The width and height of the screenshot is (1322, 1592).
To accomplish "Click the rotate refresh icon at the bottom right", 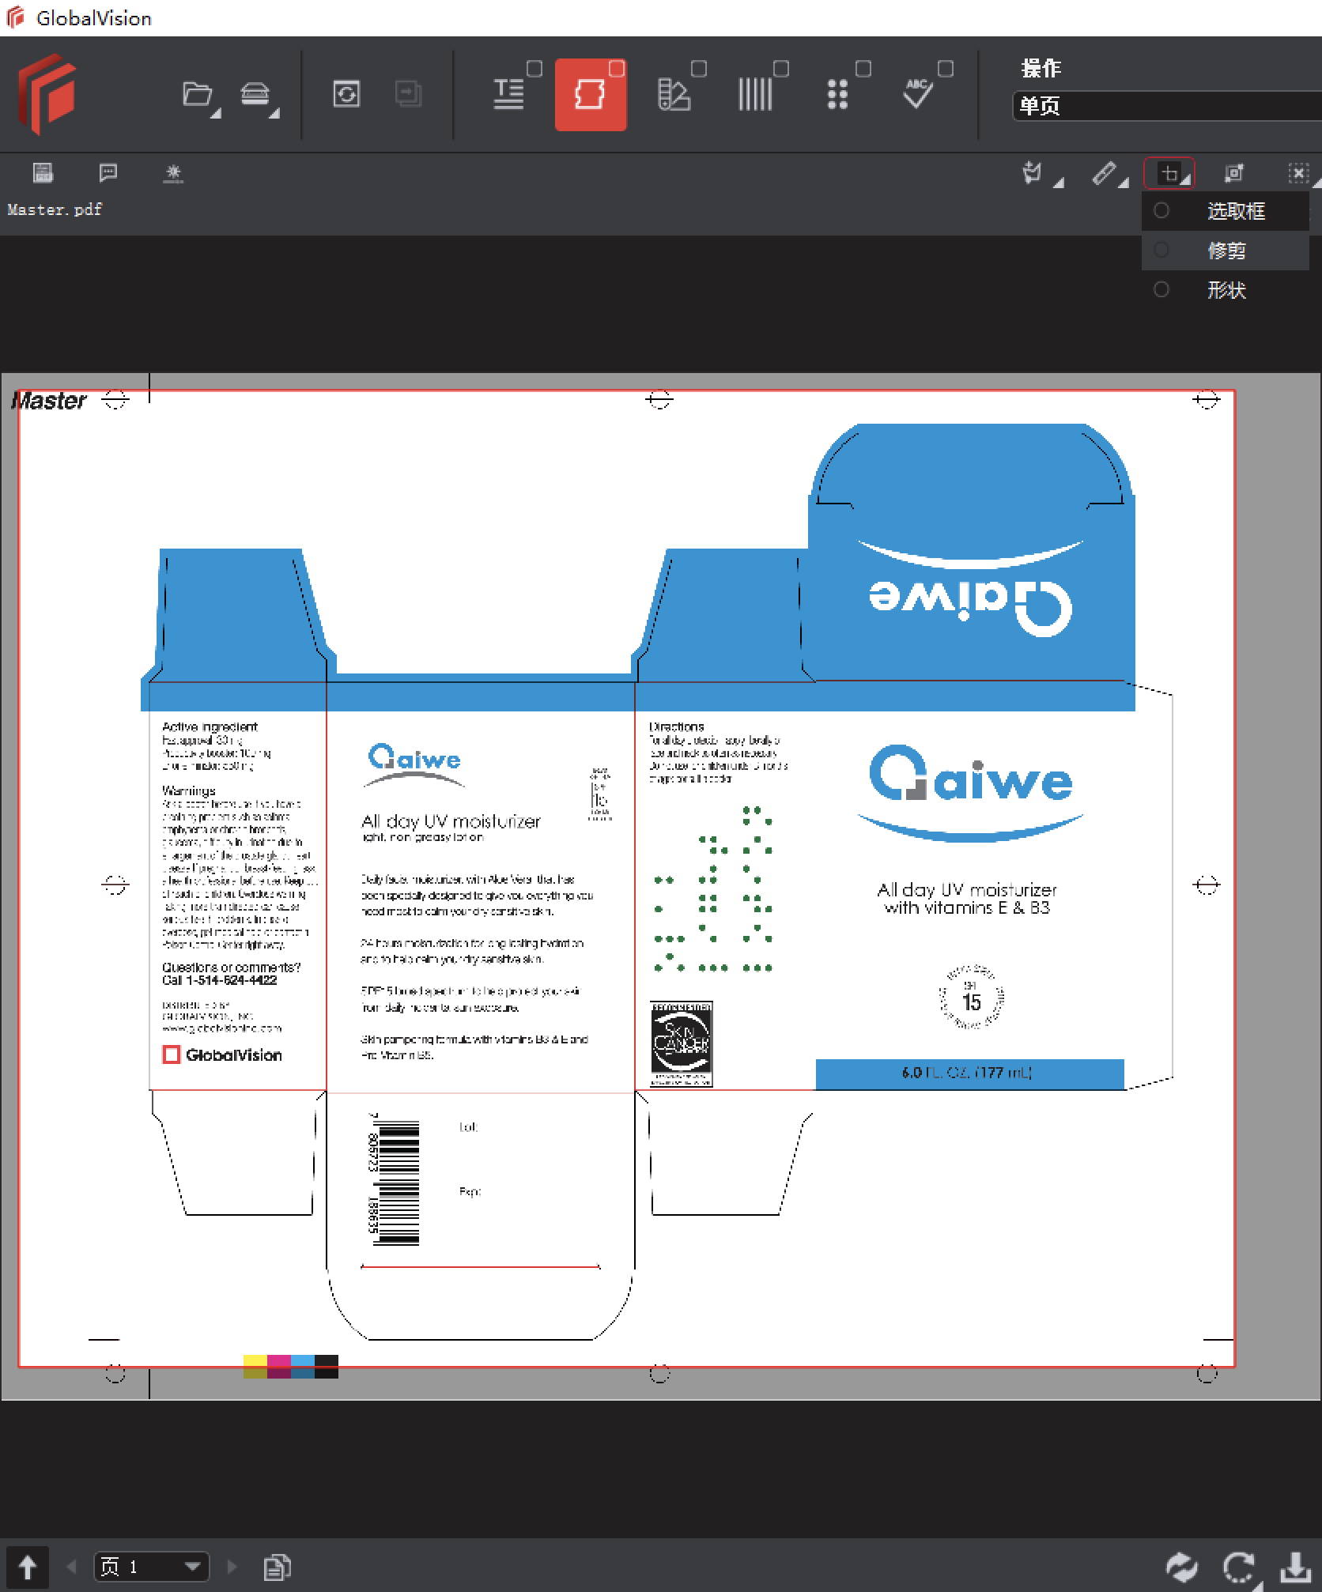I will [x=1239, y=1567].
